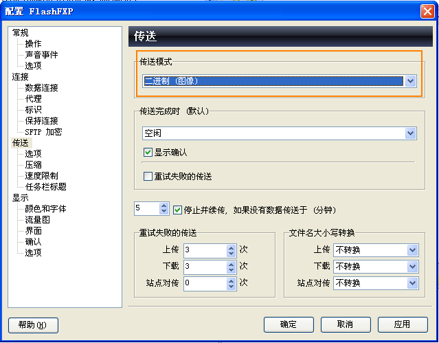This screenshot has height=343, width=439.
Task: Open 传送完成时 dropdown showing 空闲
Action: (x=280, y=133)
